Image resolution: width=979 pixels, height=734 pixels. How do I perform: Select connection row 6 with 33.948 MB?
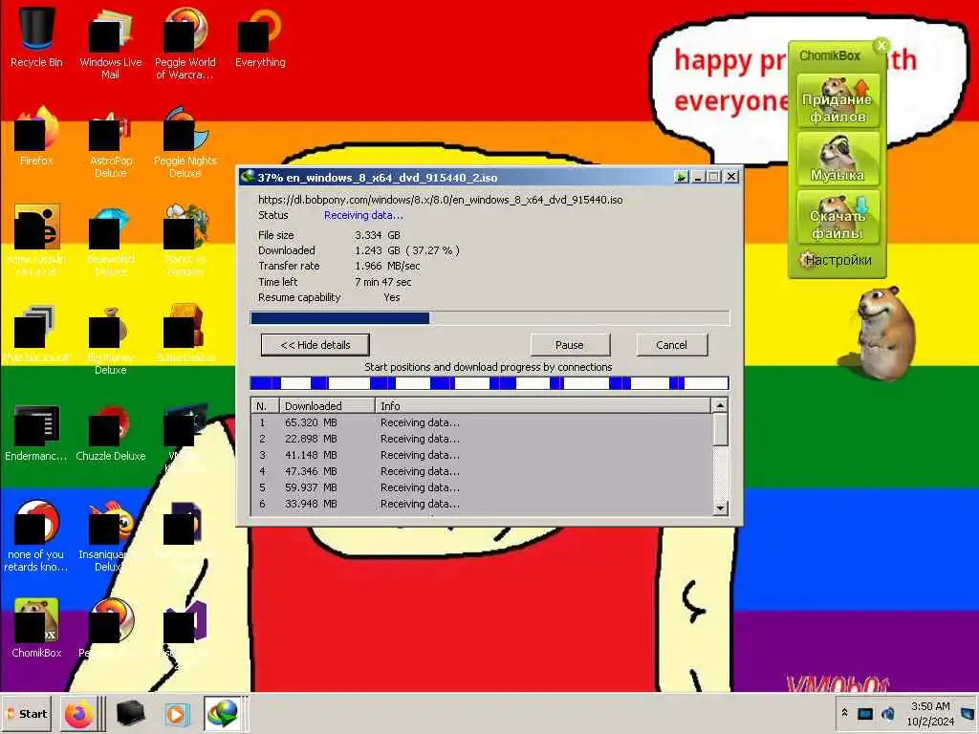482,504
